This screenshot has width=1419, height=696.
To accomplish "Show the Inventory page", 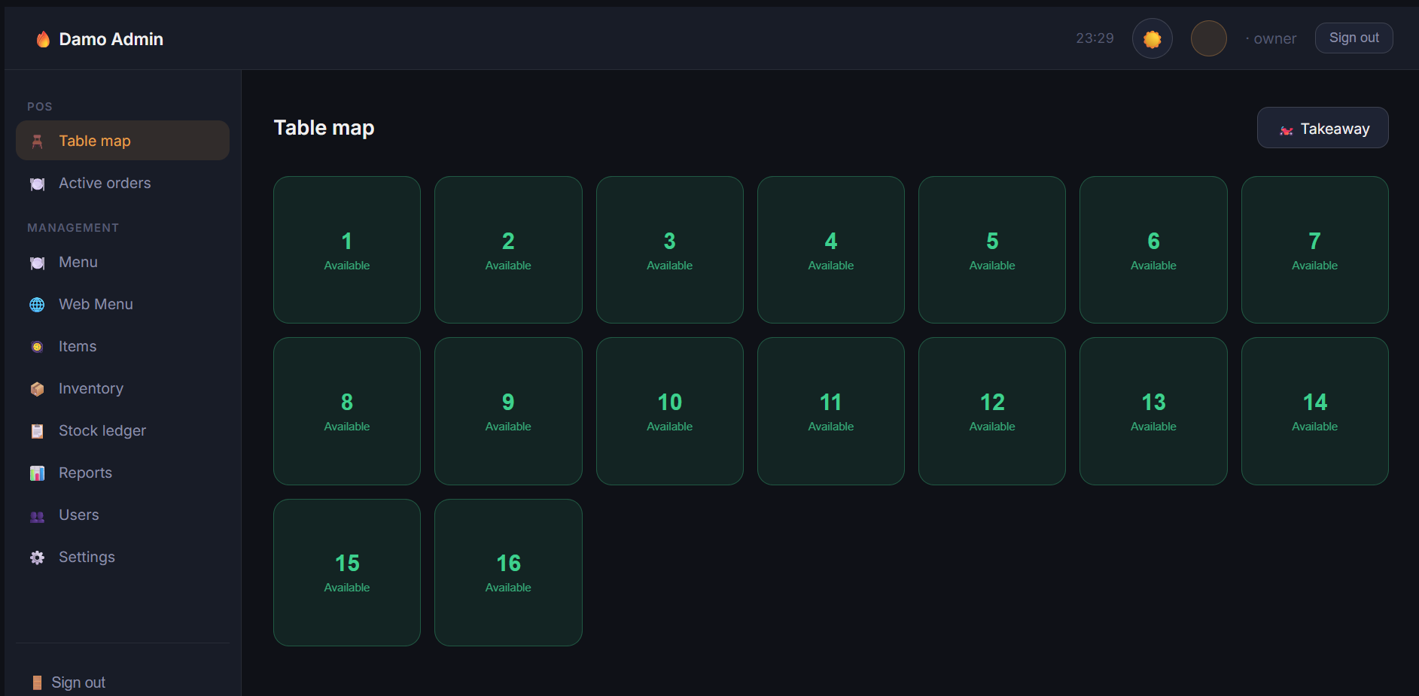I will pyautogui.click(x=123, y=388).
